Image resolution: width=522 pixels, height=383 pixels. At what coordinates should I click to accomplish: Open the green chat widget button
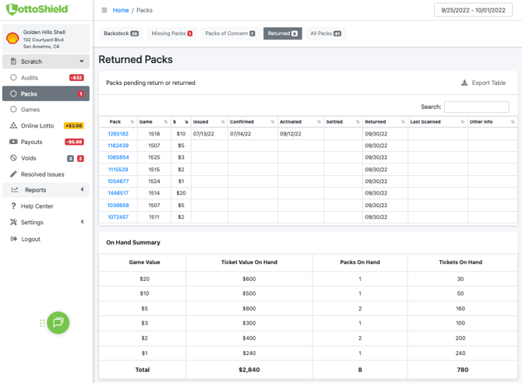point(58,322)
